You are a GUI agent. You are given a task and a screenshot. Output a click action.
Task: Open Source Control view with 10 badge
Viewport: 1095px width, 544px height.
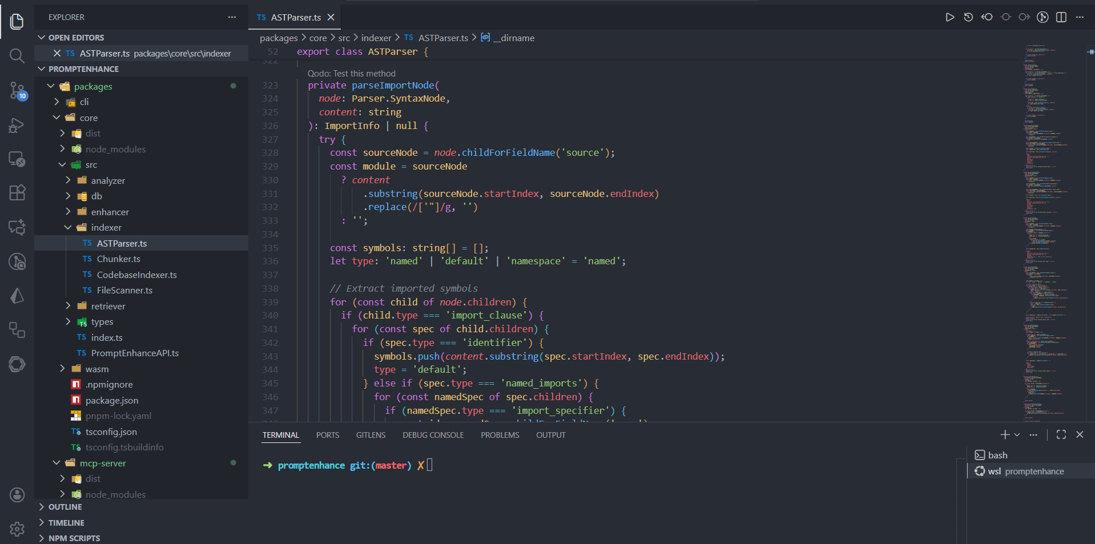click(x=17, y=90)
